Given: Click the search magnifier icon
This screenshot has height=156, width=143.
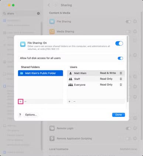Looking at the screenshot, I should [x=4, y=13].
